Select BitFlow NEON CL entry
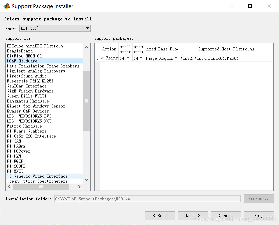 coord(44,56)
